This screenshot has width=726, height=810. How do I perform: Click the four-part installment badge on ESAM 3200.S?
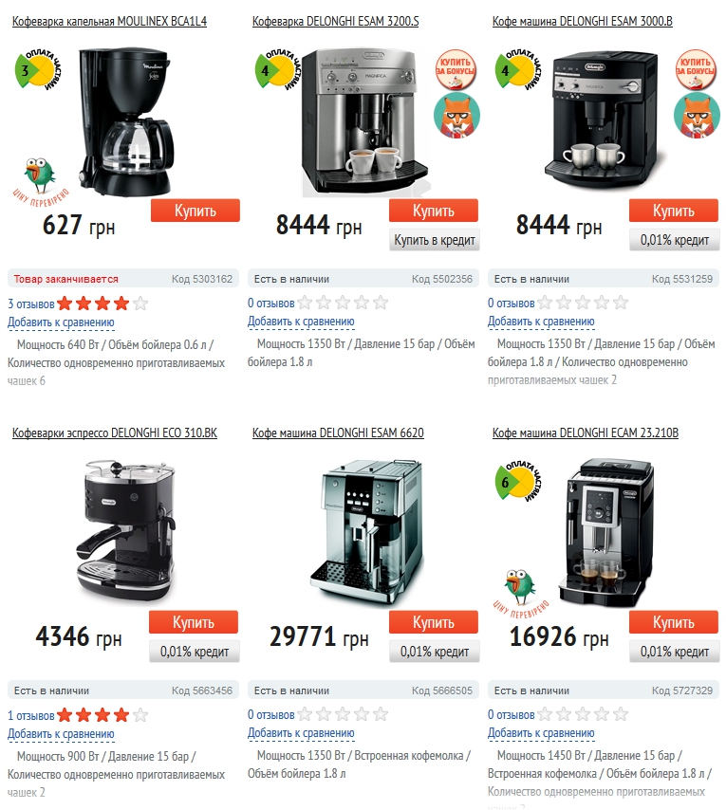[x=278, y=70]
